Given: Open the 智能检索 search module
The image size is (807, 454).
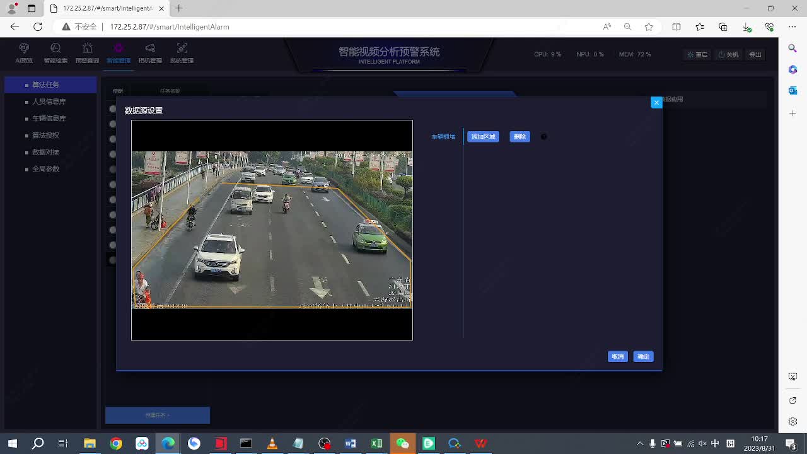Looking at the screenshot, I should [55, 54].
